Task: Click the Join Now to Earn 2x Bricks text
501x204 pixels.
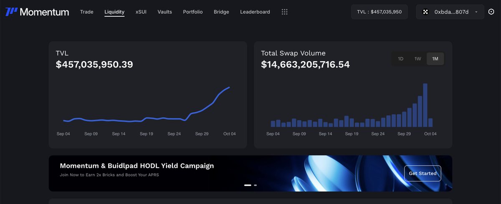Action: [x=109, y=175]
